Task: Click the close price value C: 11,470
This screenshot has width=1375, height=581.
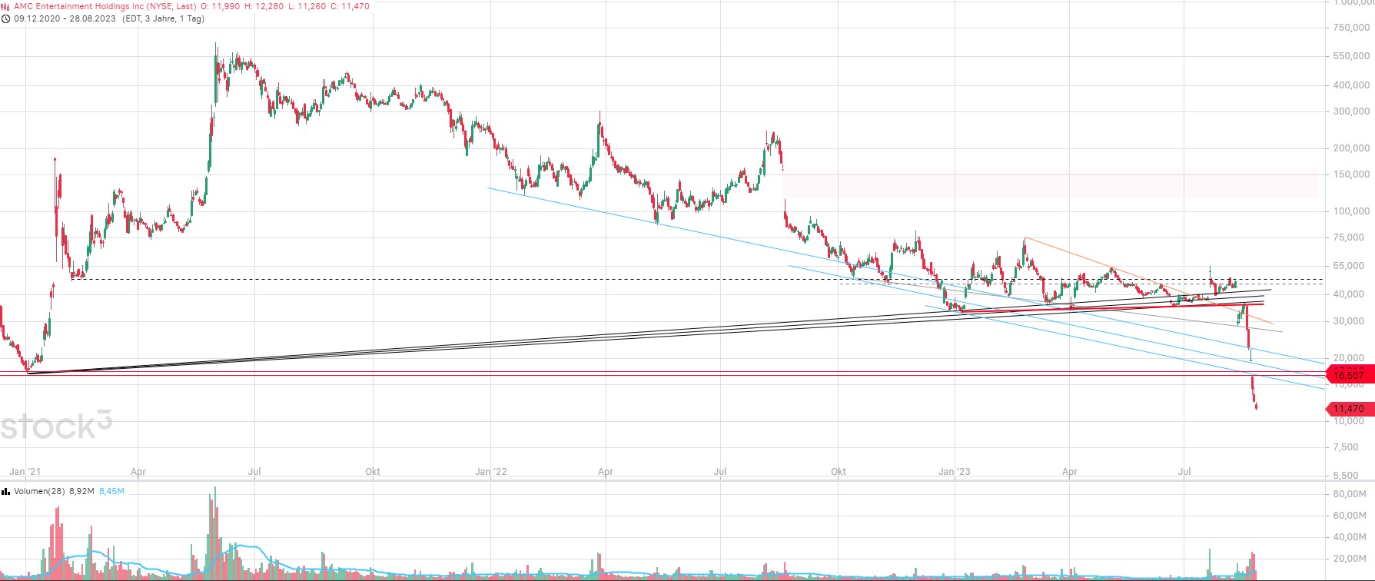Action: (x=349, y=6)
